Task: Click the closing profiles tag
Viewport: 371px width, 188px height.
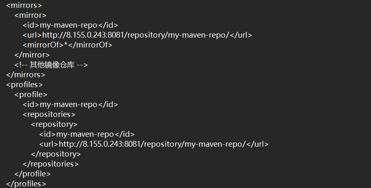Action: 26,184
